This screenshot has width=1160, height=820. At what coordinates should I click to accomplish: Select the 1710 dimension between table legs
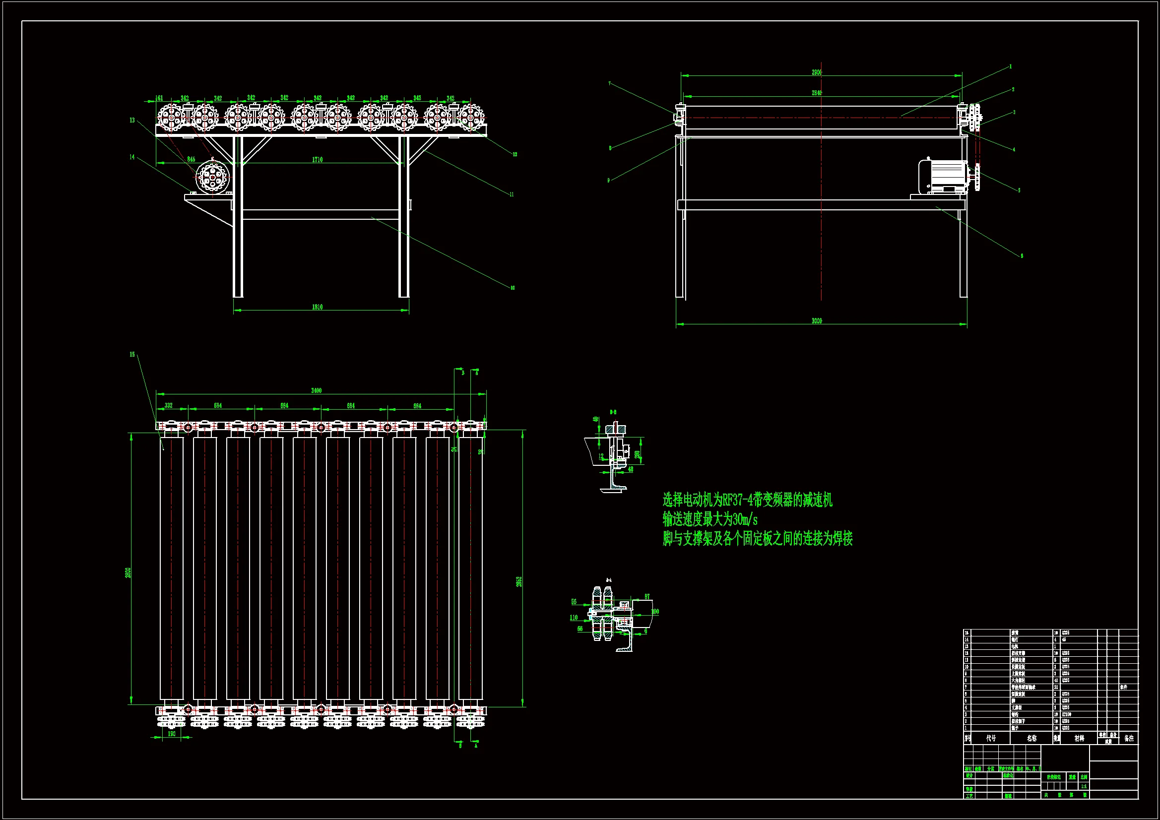(317, 160)
